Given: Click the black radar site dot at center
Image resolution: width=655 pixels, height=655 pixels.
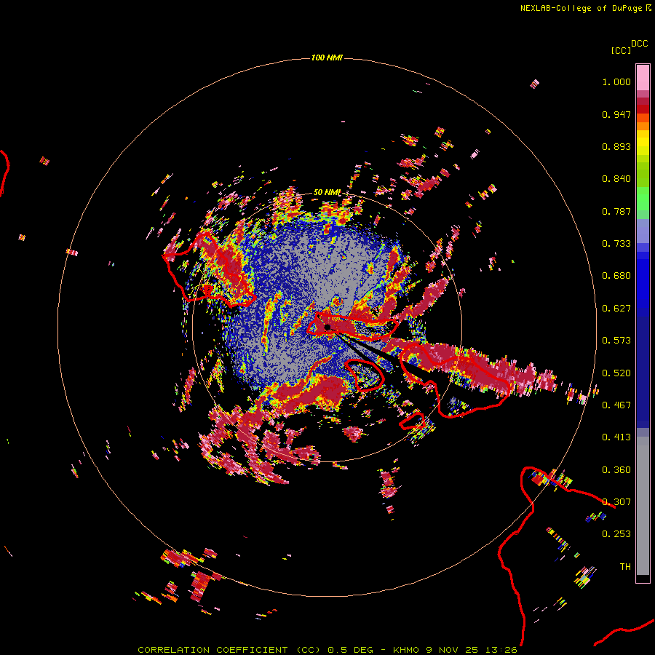Looking at the screenshot, I should [x=327, y=327].
